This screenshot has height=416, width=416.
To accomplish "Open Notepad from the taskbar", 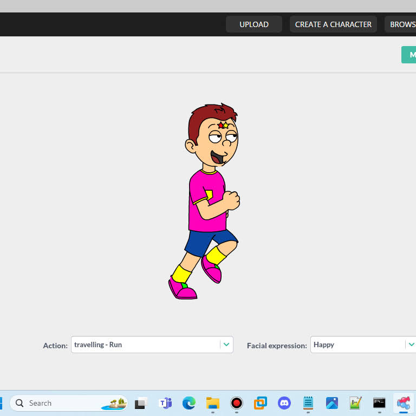I will point(308,403).
